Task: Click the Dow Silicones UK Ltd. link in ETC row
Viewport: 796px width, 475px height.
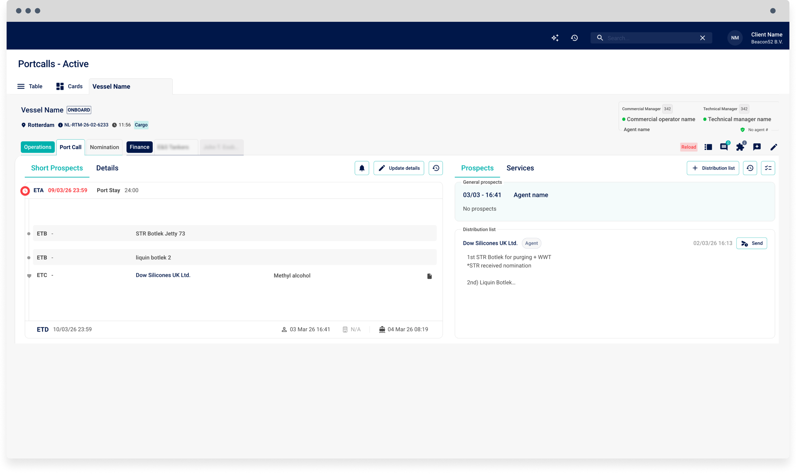Action: pyautogui.click(x=163, y=275)
